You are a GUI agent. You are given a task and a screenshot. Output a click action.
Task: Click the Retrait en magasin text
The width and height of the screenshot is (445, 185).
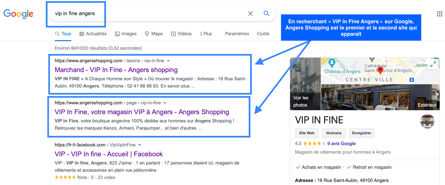click(372, 167)
